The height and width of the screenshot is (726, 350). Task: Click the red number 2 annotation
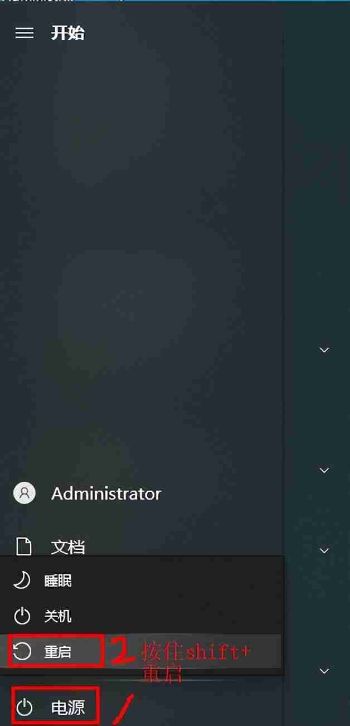(121, 651)
